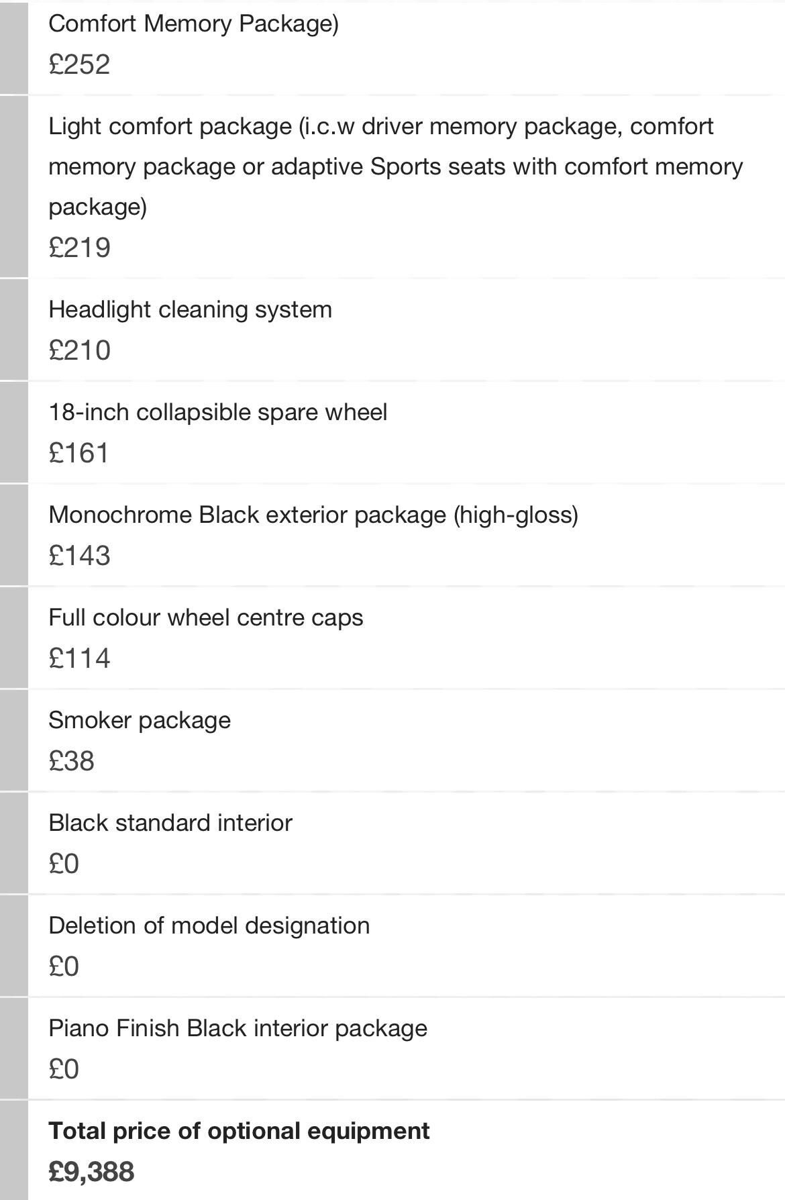
Task: Click grey side bar beside Smoker package
Action: [x=13, y=740]
